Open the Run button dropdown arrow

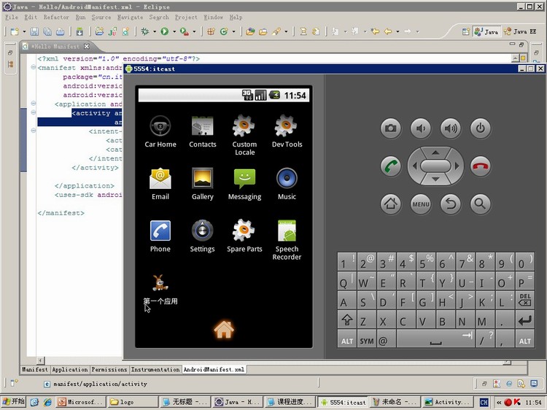point(174,31)
